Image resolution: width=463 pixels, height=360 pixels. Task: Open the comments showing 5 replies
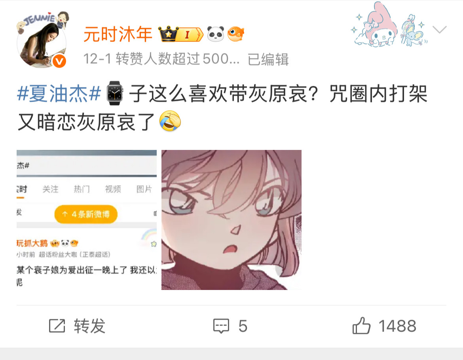(x=230, y=326)
